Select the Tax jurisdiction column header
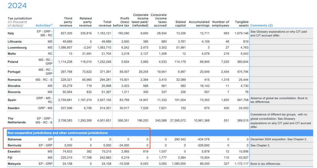This screenshot has width=317, height=168. (20, 22)
